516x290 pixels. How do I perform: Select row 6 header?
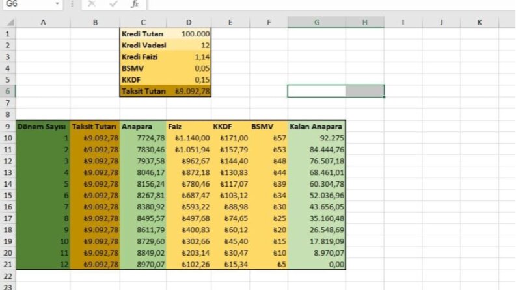tap(8, 92)
